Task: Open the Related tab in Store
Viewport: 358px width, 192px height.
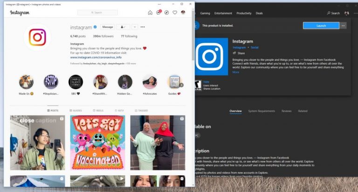Action: [x=303, y=111]
